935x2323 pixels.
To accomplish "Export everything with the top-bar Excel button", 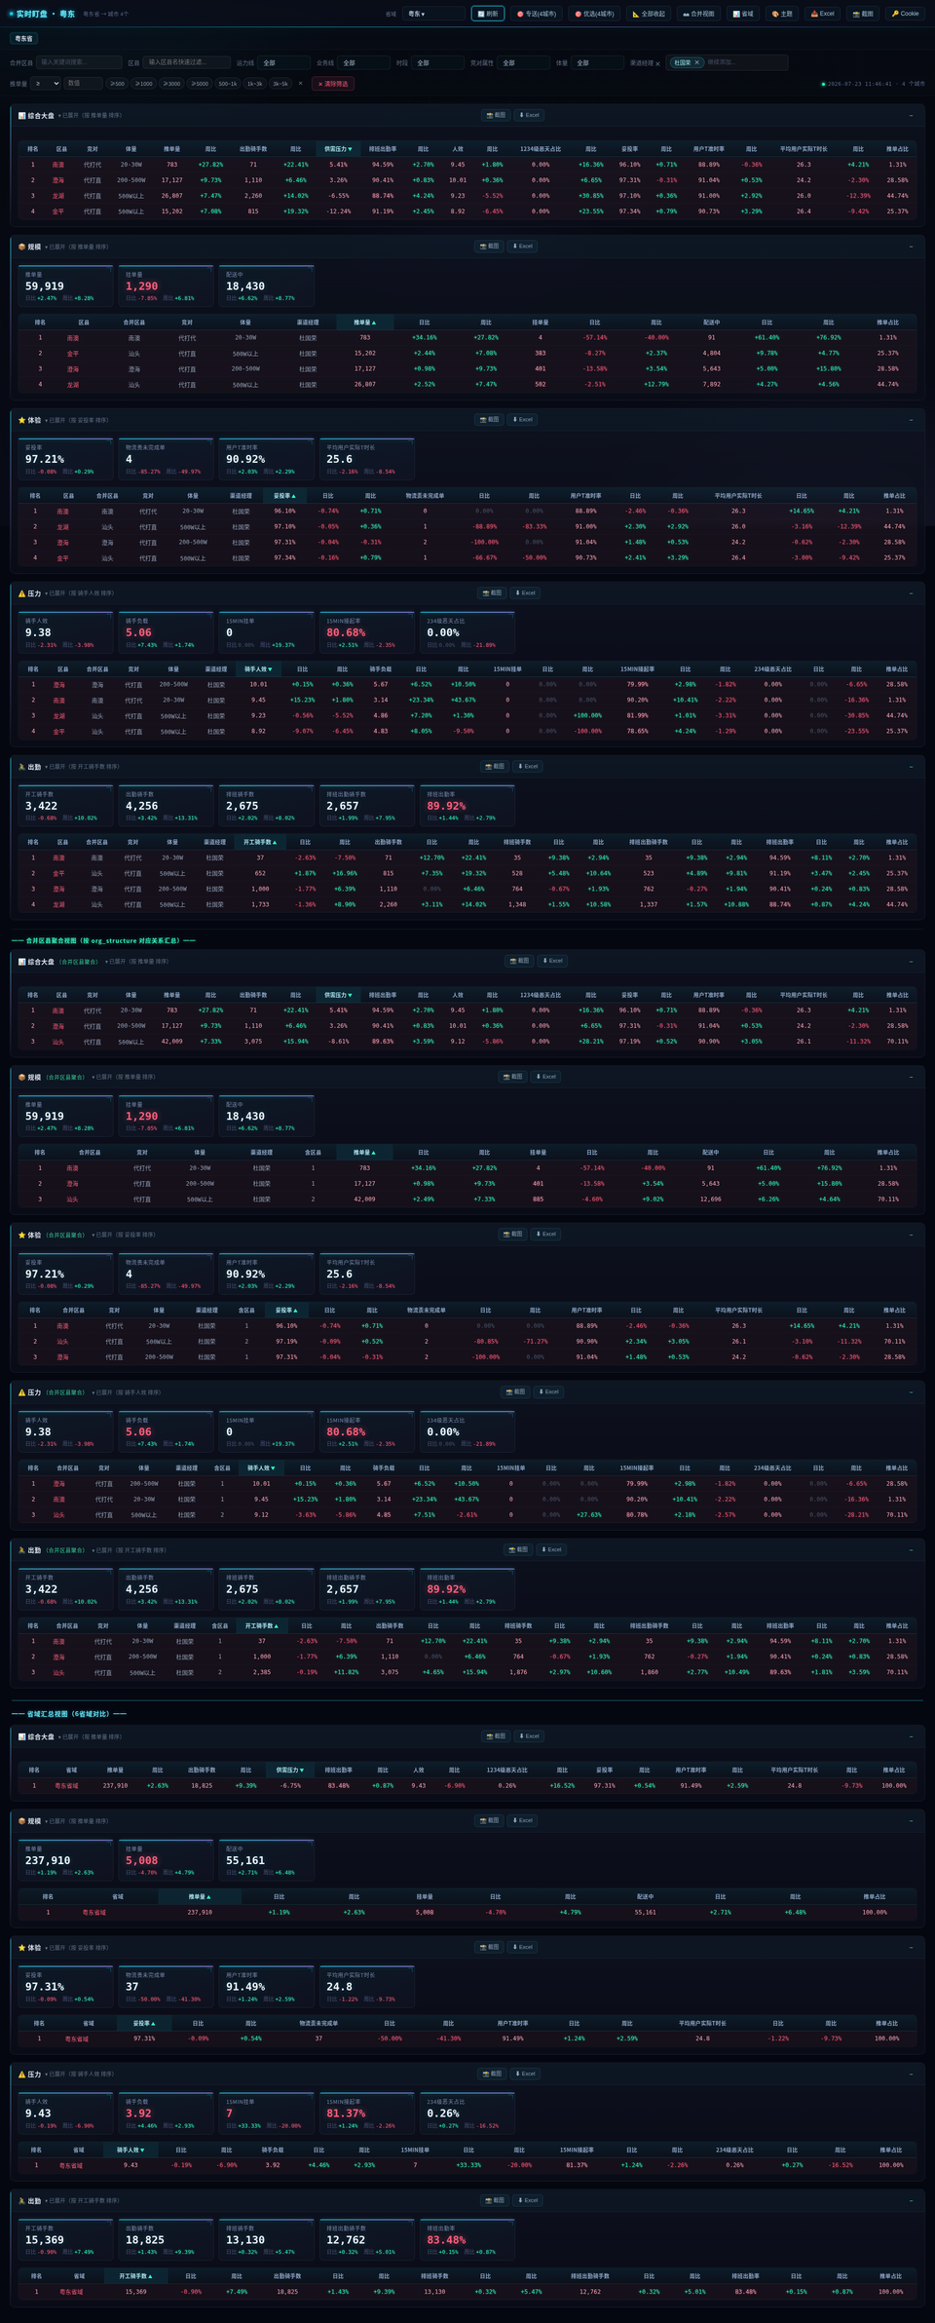I will (823, 14).
